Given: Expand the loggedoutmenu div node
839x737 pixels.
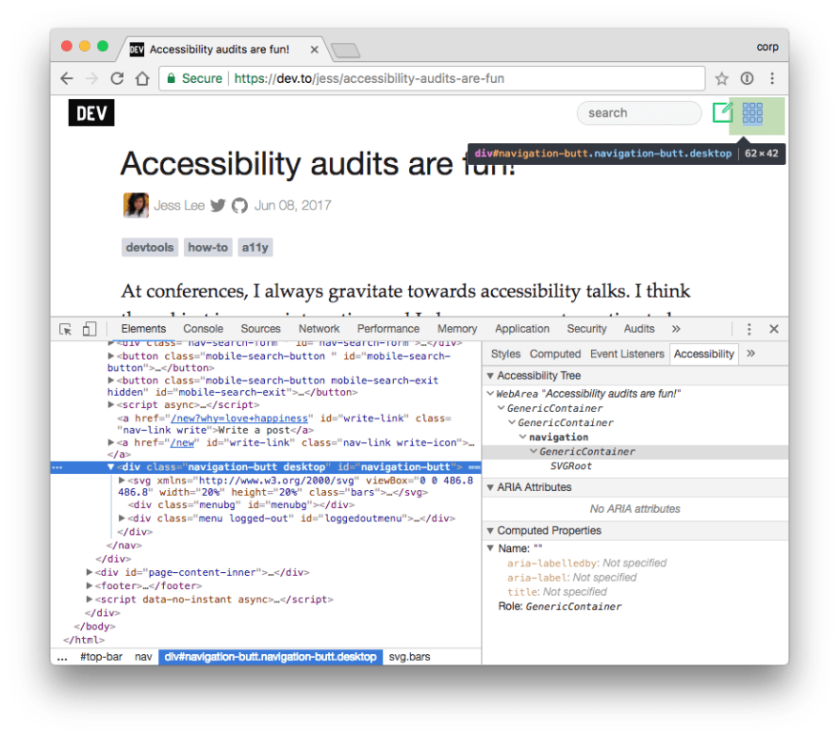Looking at the screenshot, I should point(121,518).
